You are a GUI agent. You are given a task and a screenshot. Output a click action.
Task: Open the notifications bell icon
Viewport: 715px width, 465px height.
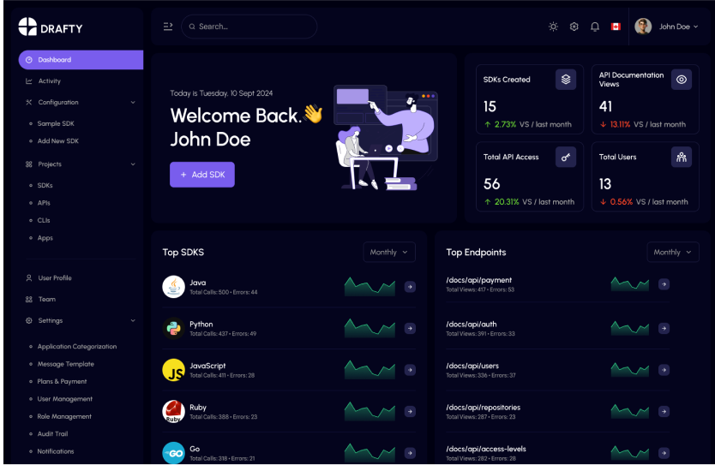click(x=595, y=27)
